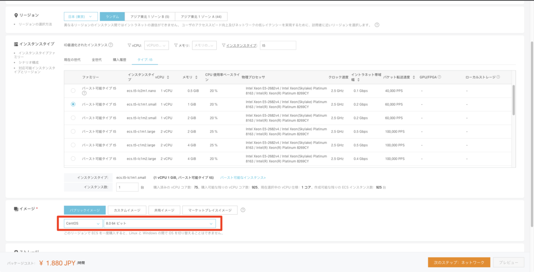
Task: Click help icon beside マーケットプレイスイメージ button
Action: click(x=243, y=210)
